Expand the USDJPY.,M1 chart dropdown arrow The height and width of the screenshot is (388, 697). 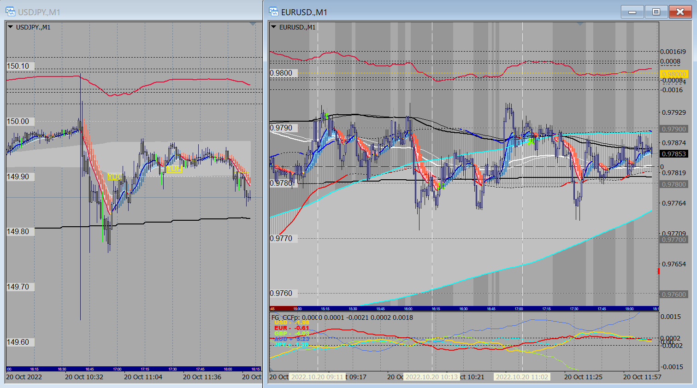click(10, 27)
